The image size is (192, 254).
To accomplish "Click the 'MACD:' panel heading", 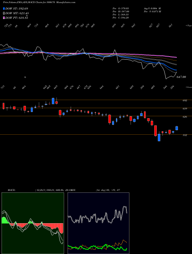I will click(x=12, y=190).
